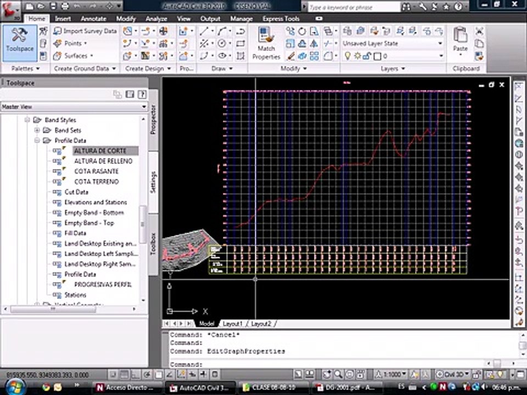Viewport: 527px width, 395px height.
Task: Click the Paste button
Action: click(460, 41)
